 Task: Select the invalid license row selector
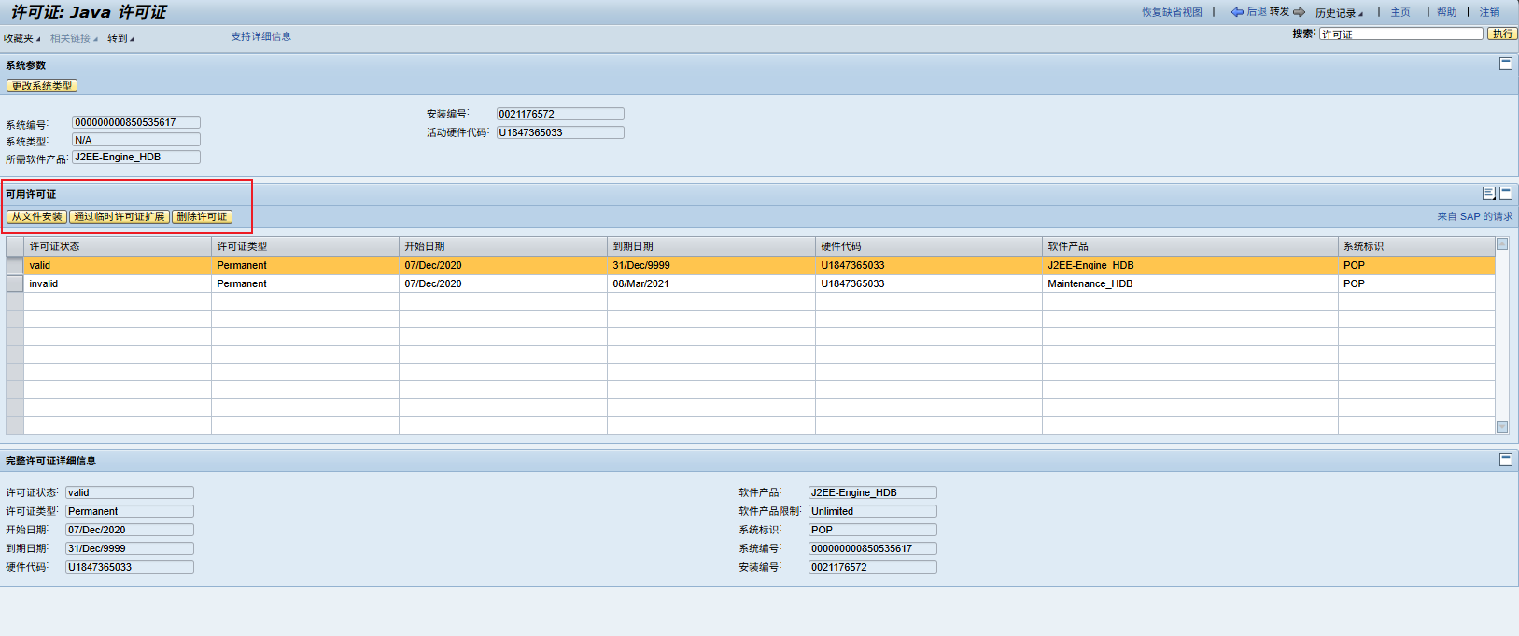tap(15, 283)
